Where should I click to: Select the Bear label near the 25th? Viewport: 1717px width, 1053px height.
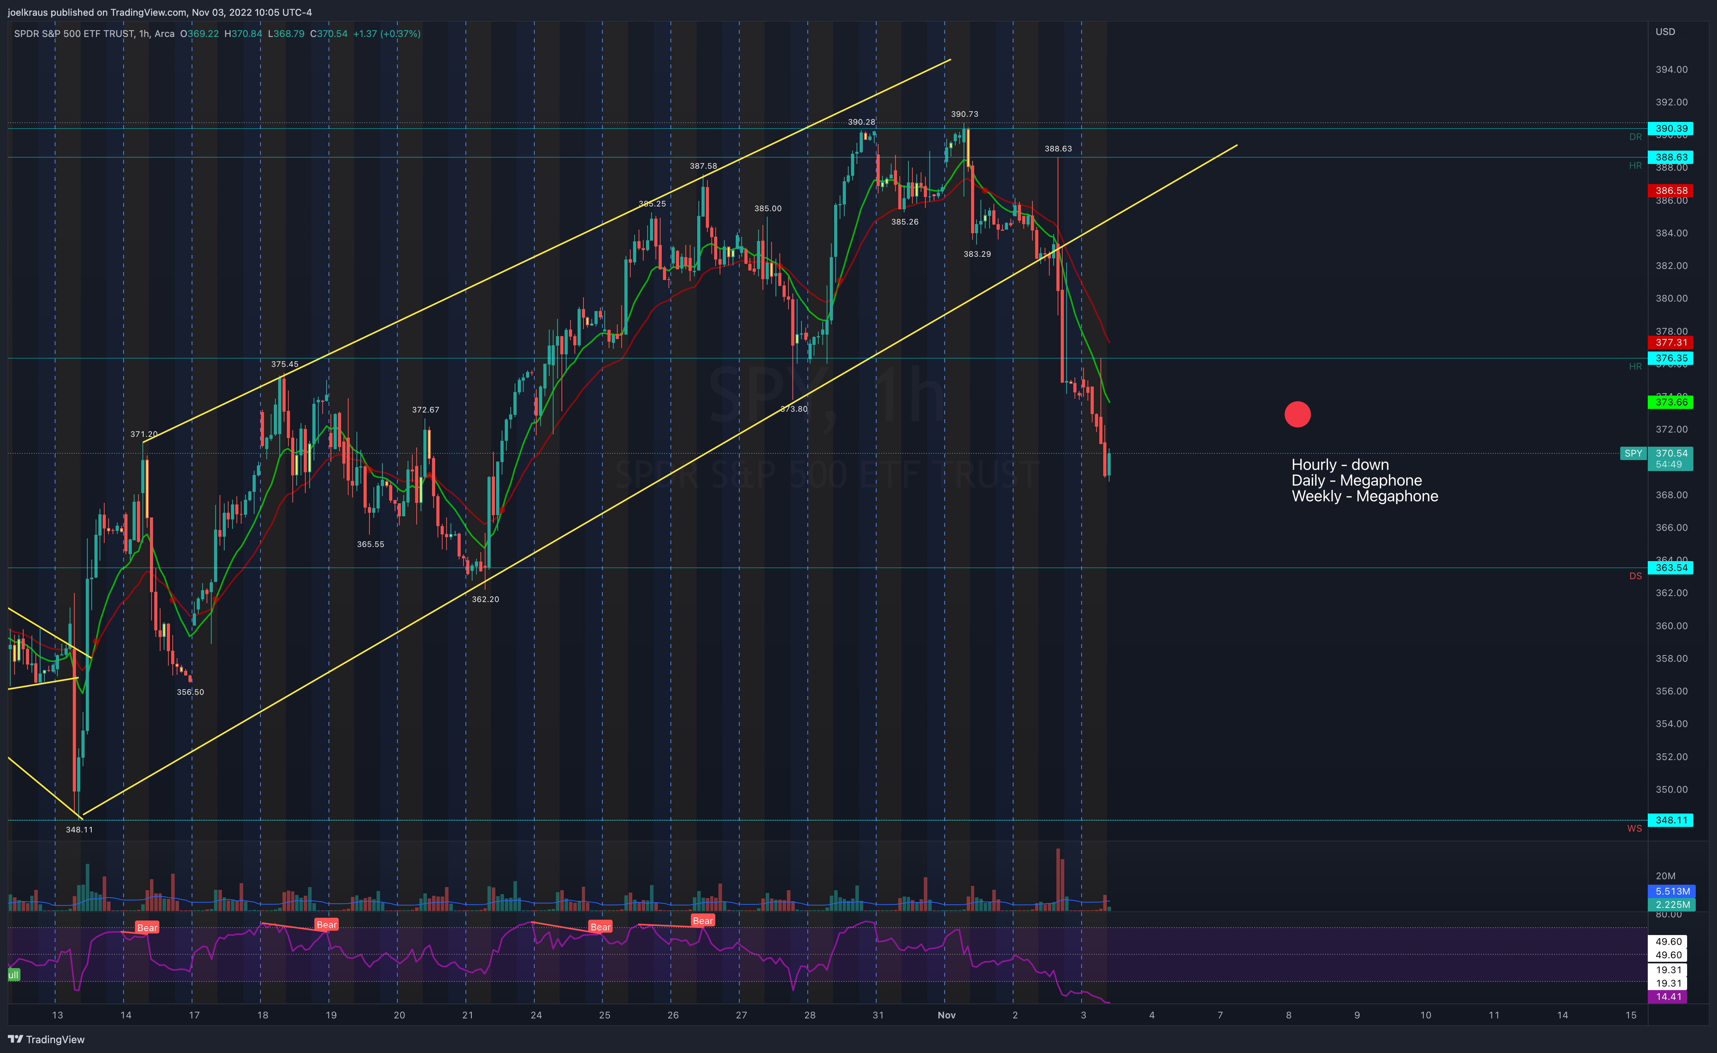600,927
